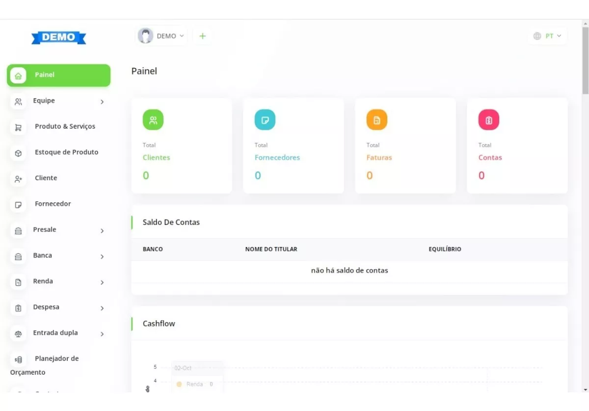Open Planejador de Orçamento menu entry

pyautogui.click(x=56, y=359)
